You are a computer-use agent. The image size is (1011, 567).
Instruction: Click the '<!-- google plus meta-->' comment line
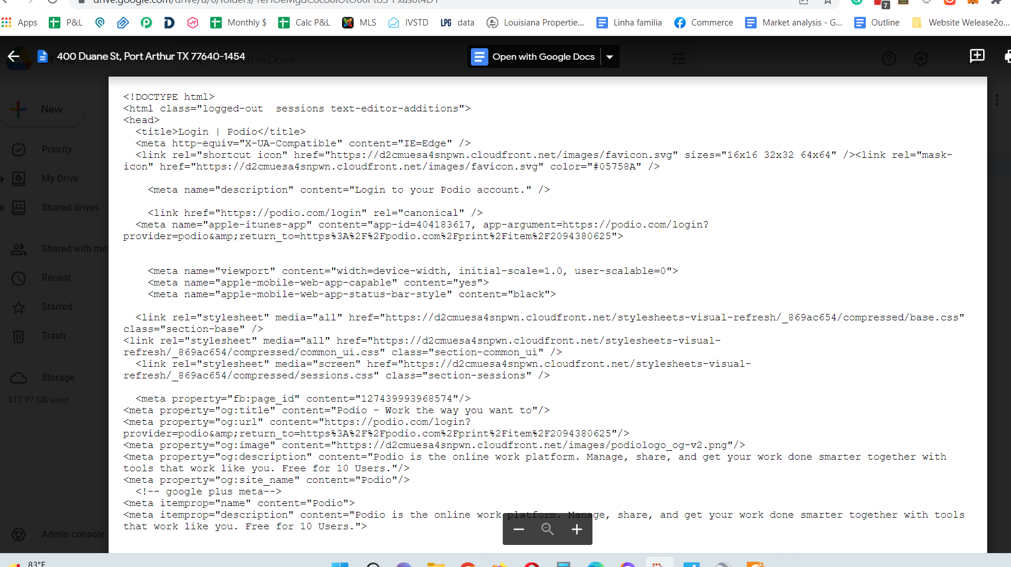point(208,492)
